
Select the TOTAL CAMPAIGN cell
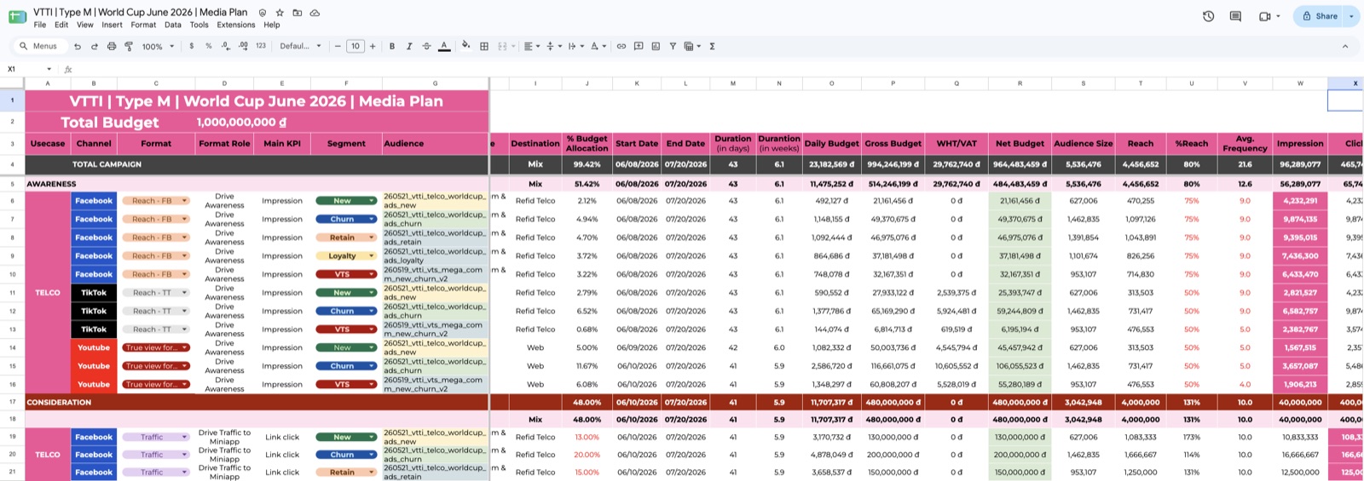coord(107,164)
